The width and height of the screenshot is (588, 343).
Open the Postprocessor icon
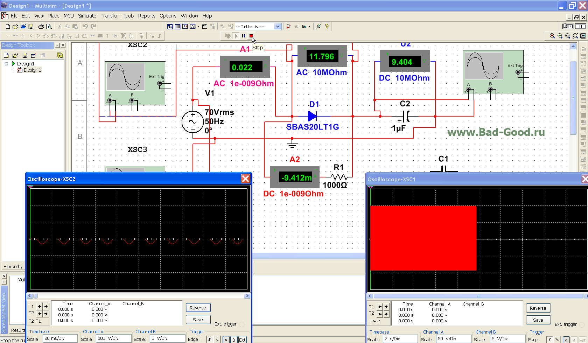pyautogui.click(x=205, y=26)
